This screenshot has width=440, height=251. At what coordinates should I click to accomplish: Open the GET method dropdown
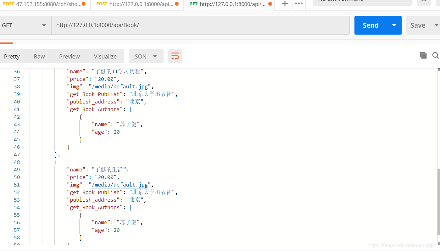click(x=25, y=25)
